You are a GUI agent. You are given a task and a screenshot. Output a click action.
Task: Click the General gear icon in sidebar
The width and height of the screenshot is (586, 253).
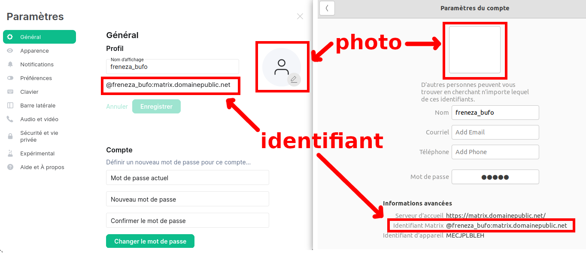pos(10,37)
